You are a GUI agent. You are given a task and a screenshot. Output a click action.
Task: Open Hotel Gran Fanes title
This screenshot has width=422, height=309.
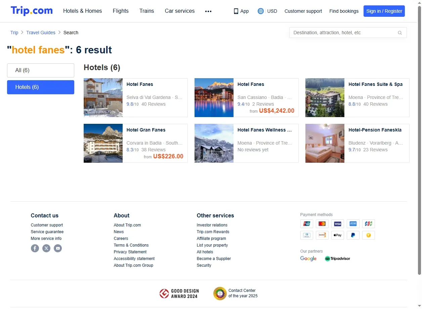(146, 130)
